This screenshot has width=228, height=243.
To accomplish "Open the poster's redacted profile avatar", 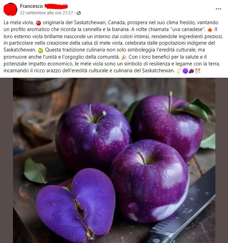I will [10, 10].
